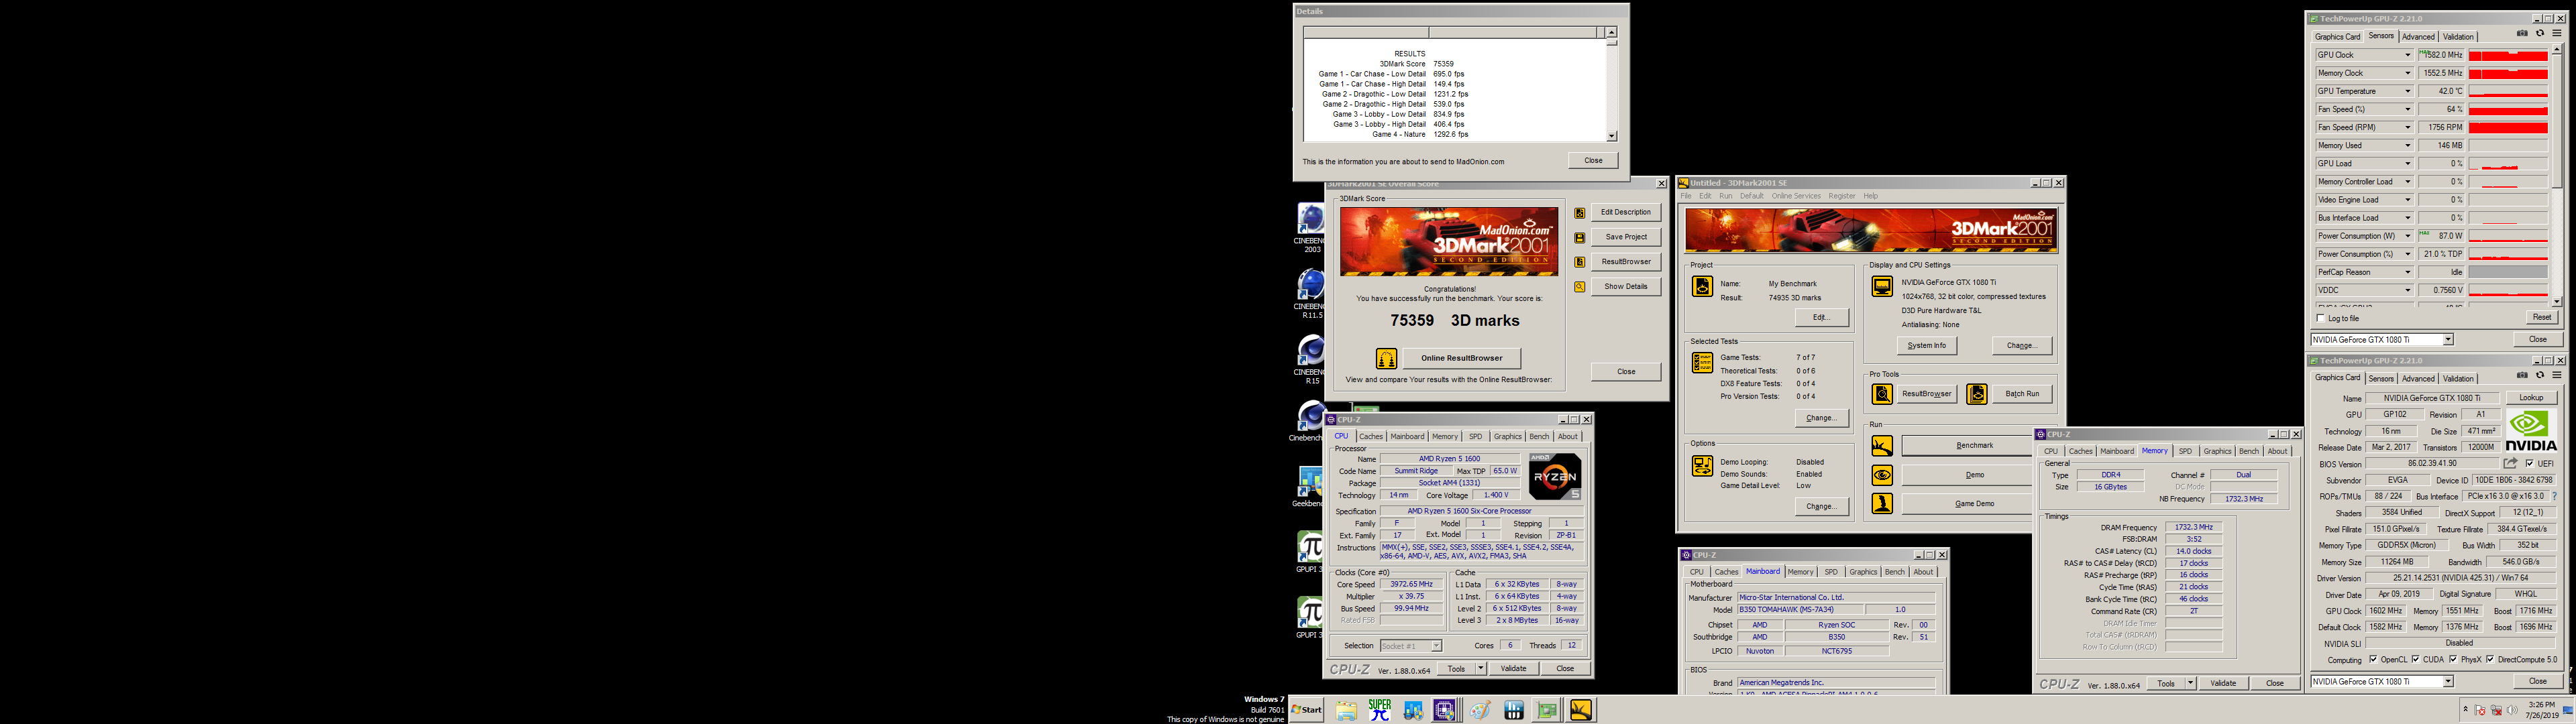Toggle the OpenCL computing checkbox
Screen dimensions: 2576x724
(2373, 660)
